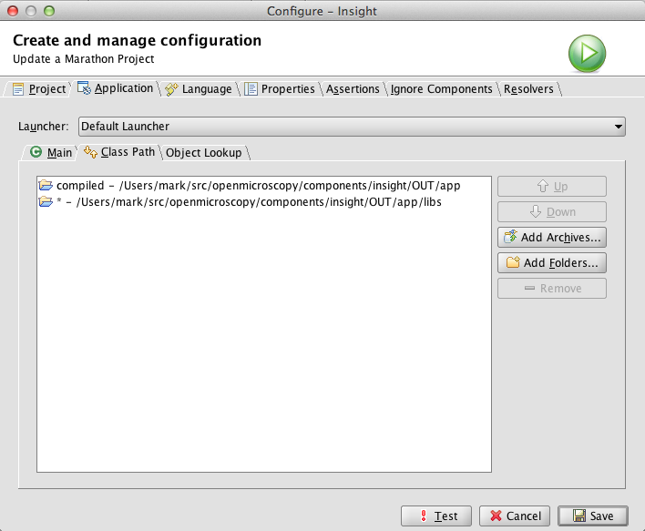Viewport: 645px width, 531px height.
Task: Click the Test button
Action: click(x=436, y=516)
